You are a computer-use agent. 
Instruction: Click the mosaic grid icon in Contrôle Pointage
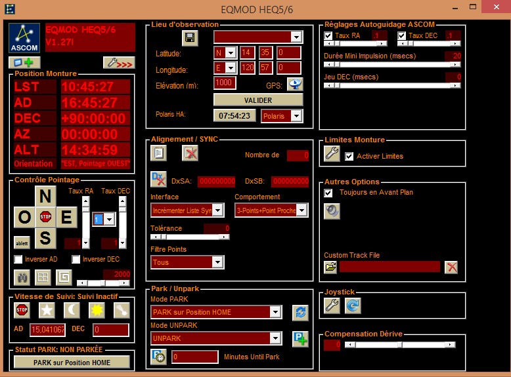(43, 277)
